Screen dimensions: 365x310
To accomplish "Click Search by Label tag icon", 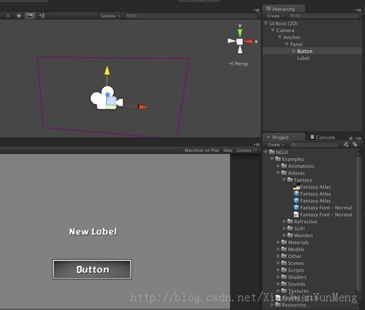I will tap(355, 145).
